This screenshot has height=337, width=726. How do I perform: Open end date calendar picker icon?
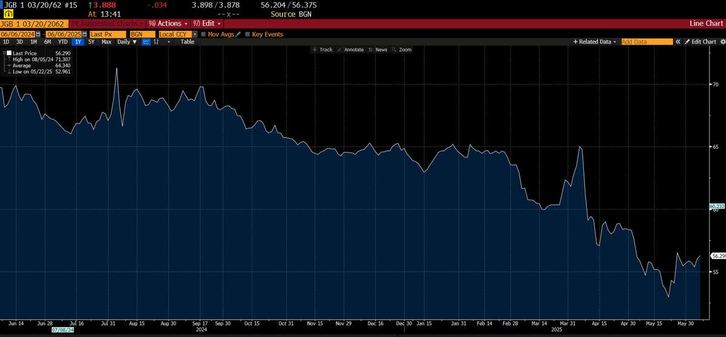click(x=83, y=34)
